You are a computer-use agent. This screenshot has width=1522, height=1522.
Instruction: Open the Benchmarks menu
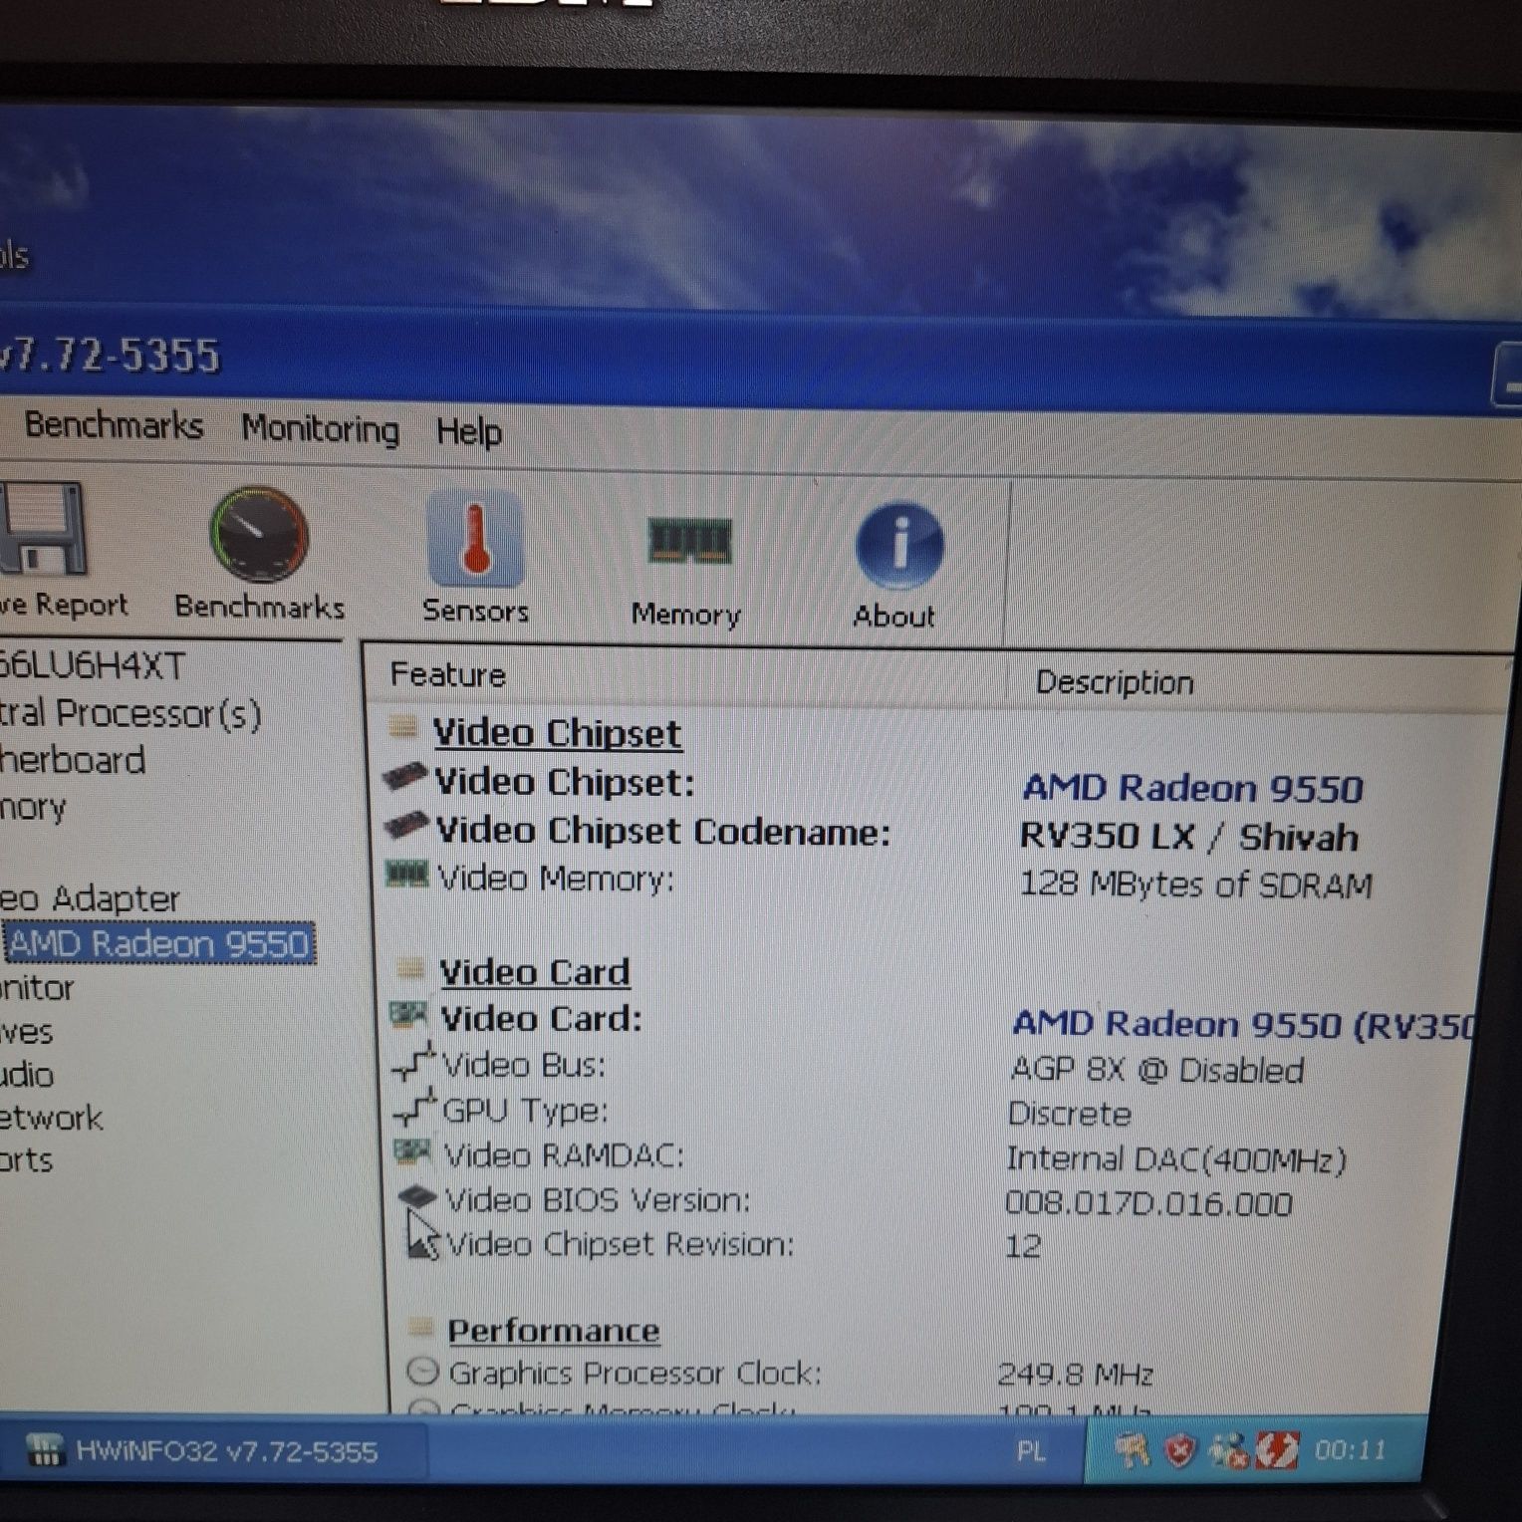(x=114, y=425)
